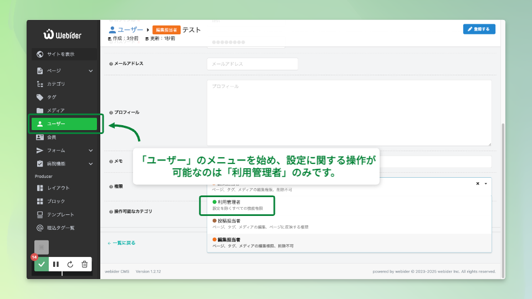Pause the recording with pause button
The width and height of the screenshot is (532, 299).
(x=56, y=265)
